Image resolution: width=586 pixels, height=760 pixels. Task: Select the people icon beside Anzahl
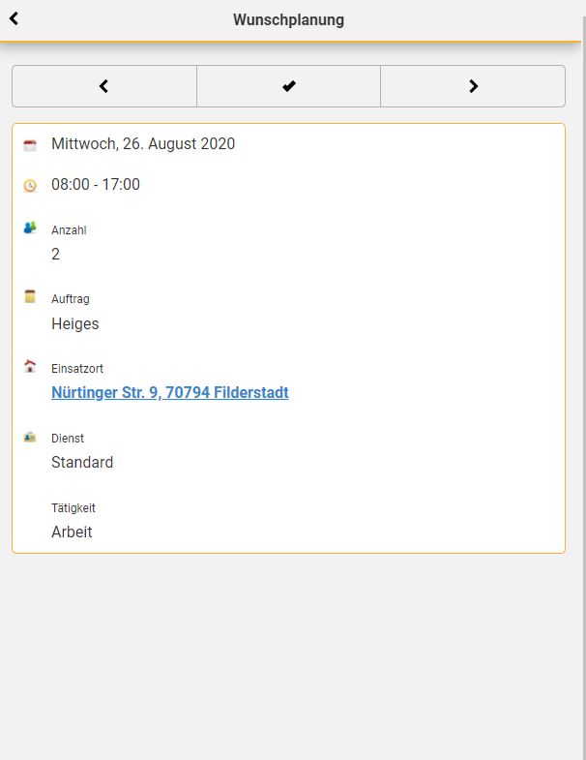point(30,228)
